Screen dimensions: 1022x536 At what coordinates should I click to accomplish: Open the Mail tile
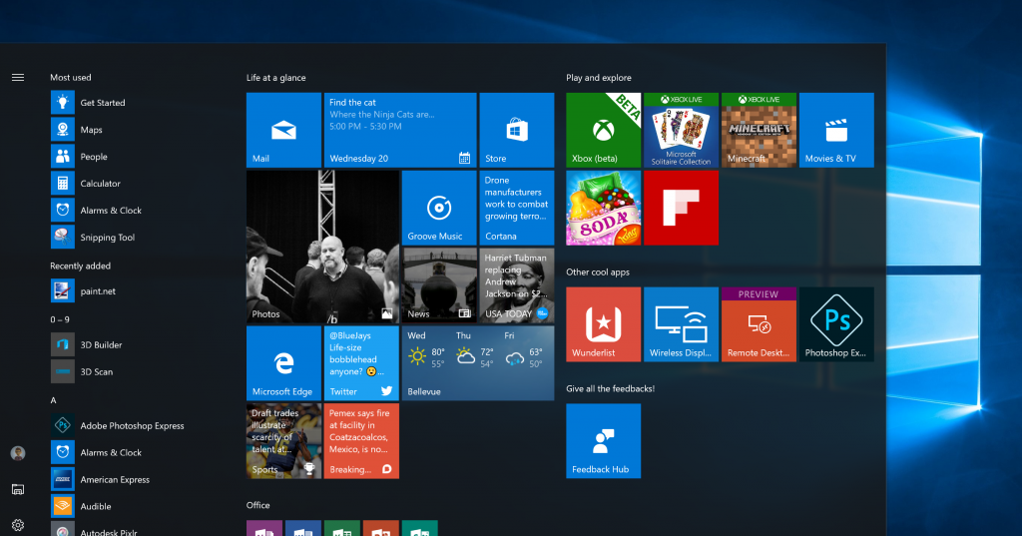click(x=283, y=130)
